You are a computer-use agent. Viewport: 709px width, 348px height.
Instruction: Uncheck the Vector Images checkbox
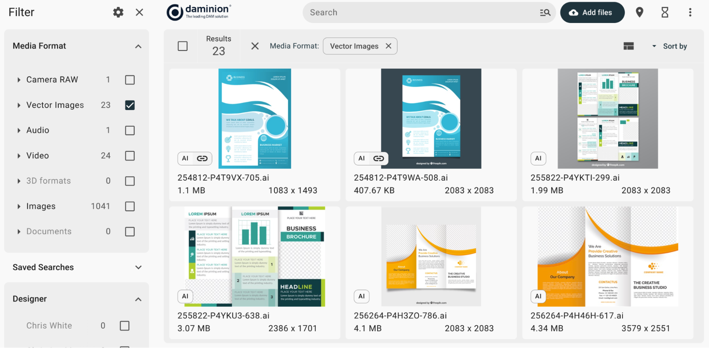[x=130, y=105]
